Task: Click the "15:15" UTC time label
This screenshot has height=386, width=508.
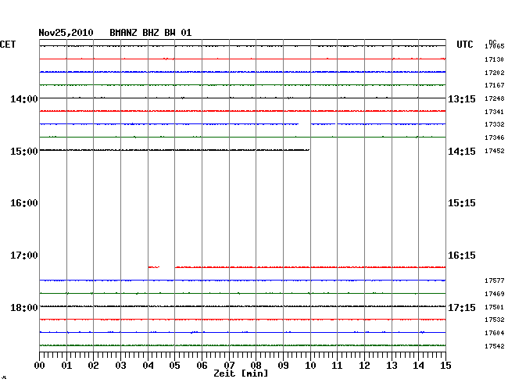Action: (x=462, y=203)
